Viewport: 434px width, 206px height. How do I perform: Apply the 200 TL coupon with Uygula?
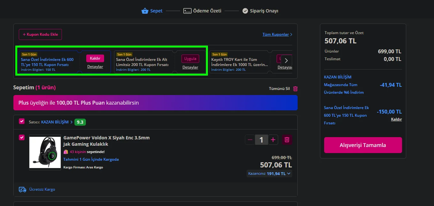pyautogui.click(x=190, y=59)
